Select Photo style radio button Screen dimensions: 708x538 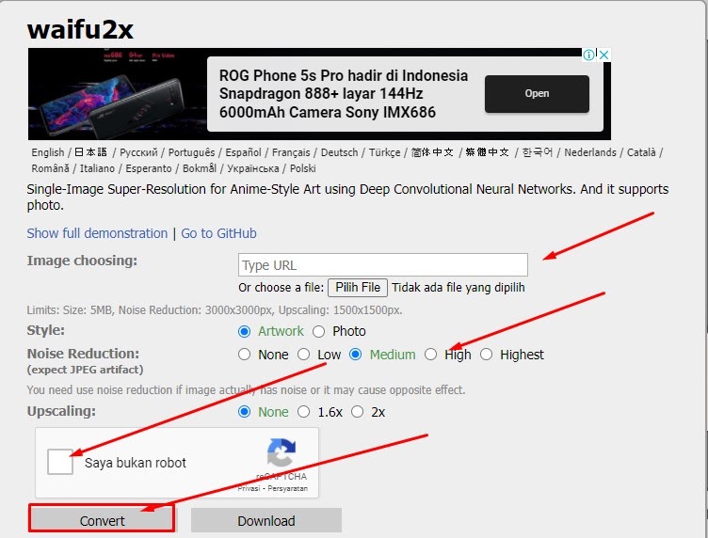point(318,331)
